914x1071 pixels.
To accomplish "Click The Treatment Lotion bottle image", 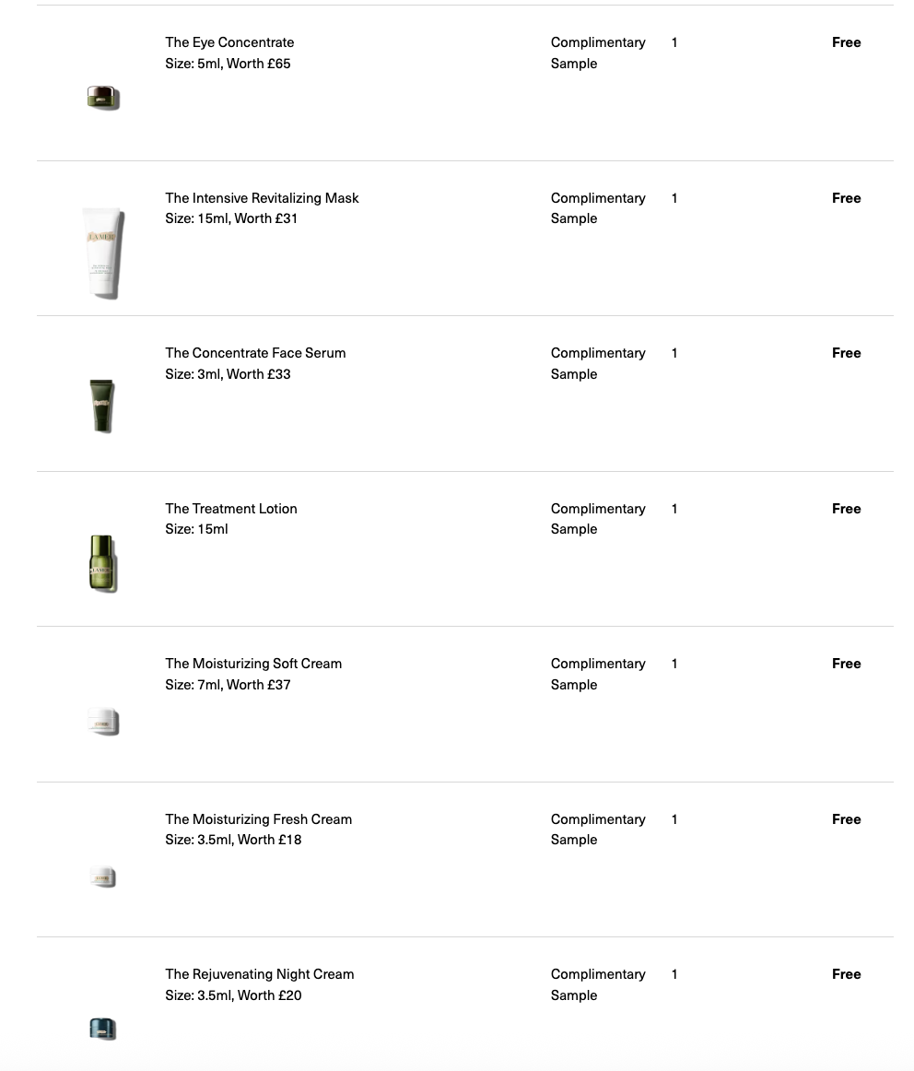I will [102, 562].
